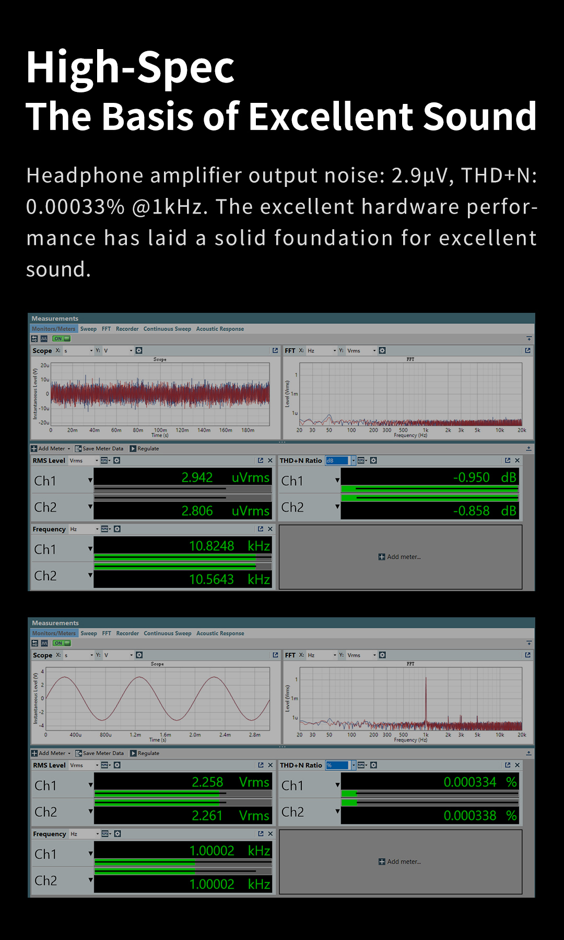564x940 pixels.
Task: Click Add meter… in slot beside 10.8248 kHz meter
Action: [x=400, y=557]
